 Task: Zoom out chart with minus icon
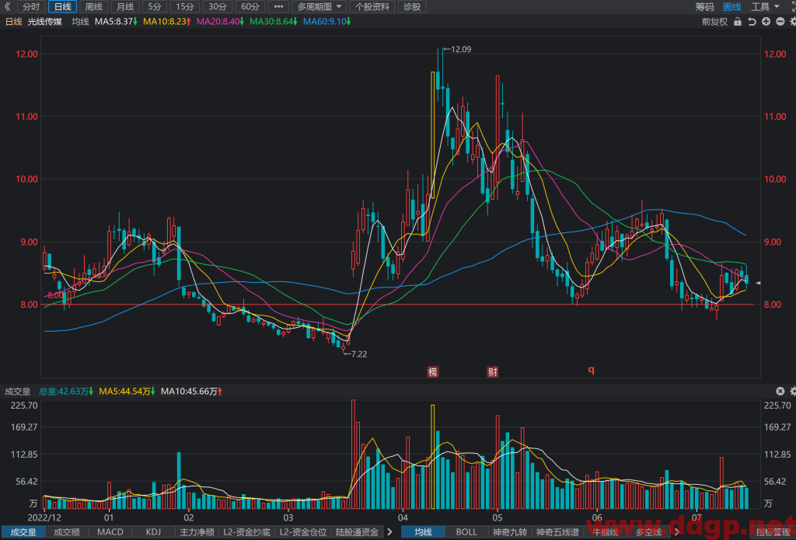pos(780,22)
